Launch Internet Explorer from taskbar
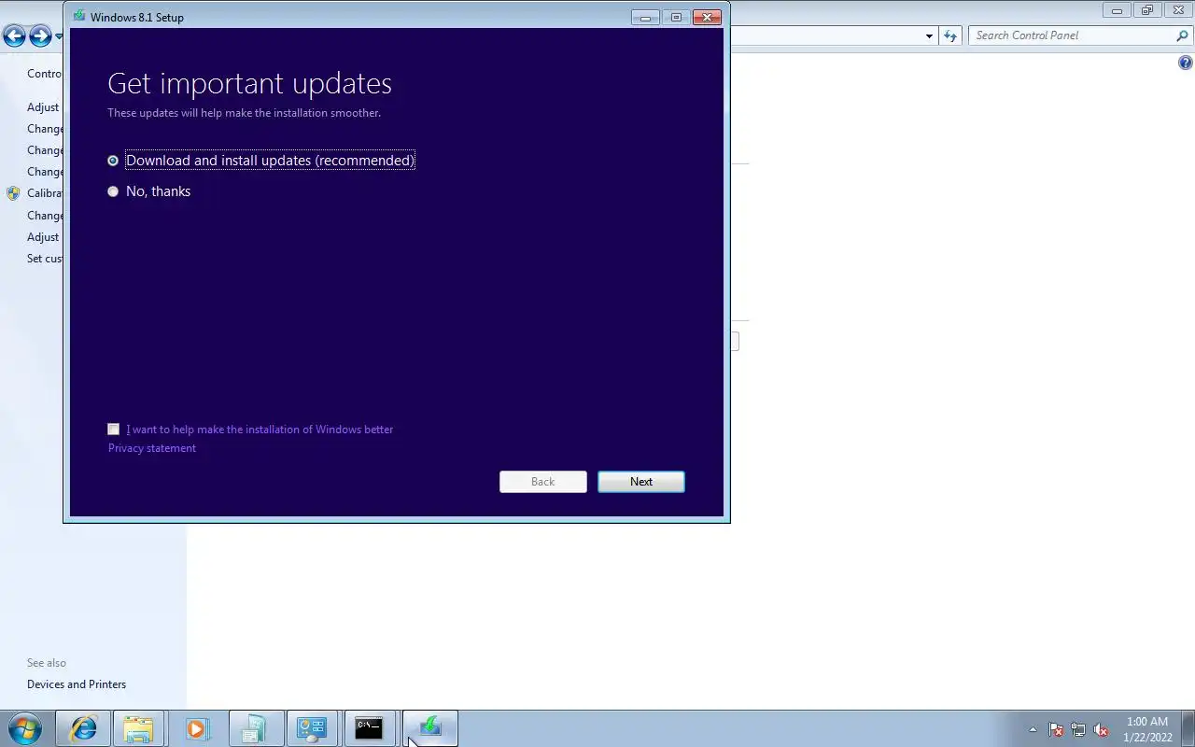The width and height of the screenshot is (1195, 747). pos(83,728)
